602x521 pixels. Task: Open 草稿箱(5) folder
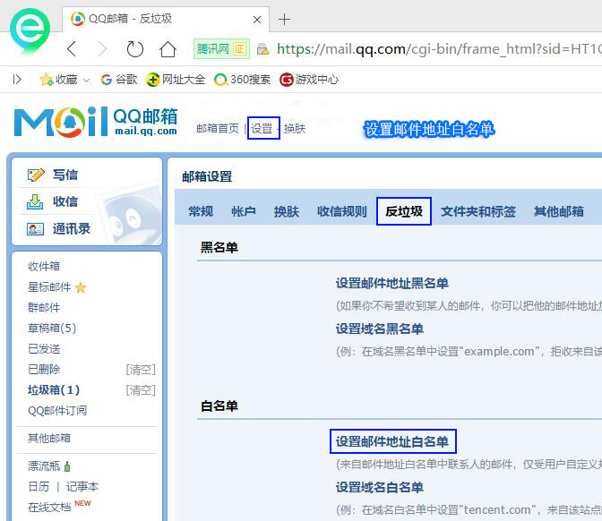coord(52,328)
